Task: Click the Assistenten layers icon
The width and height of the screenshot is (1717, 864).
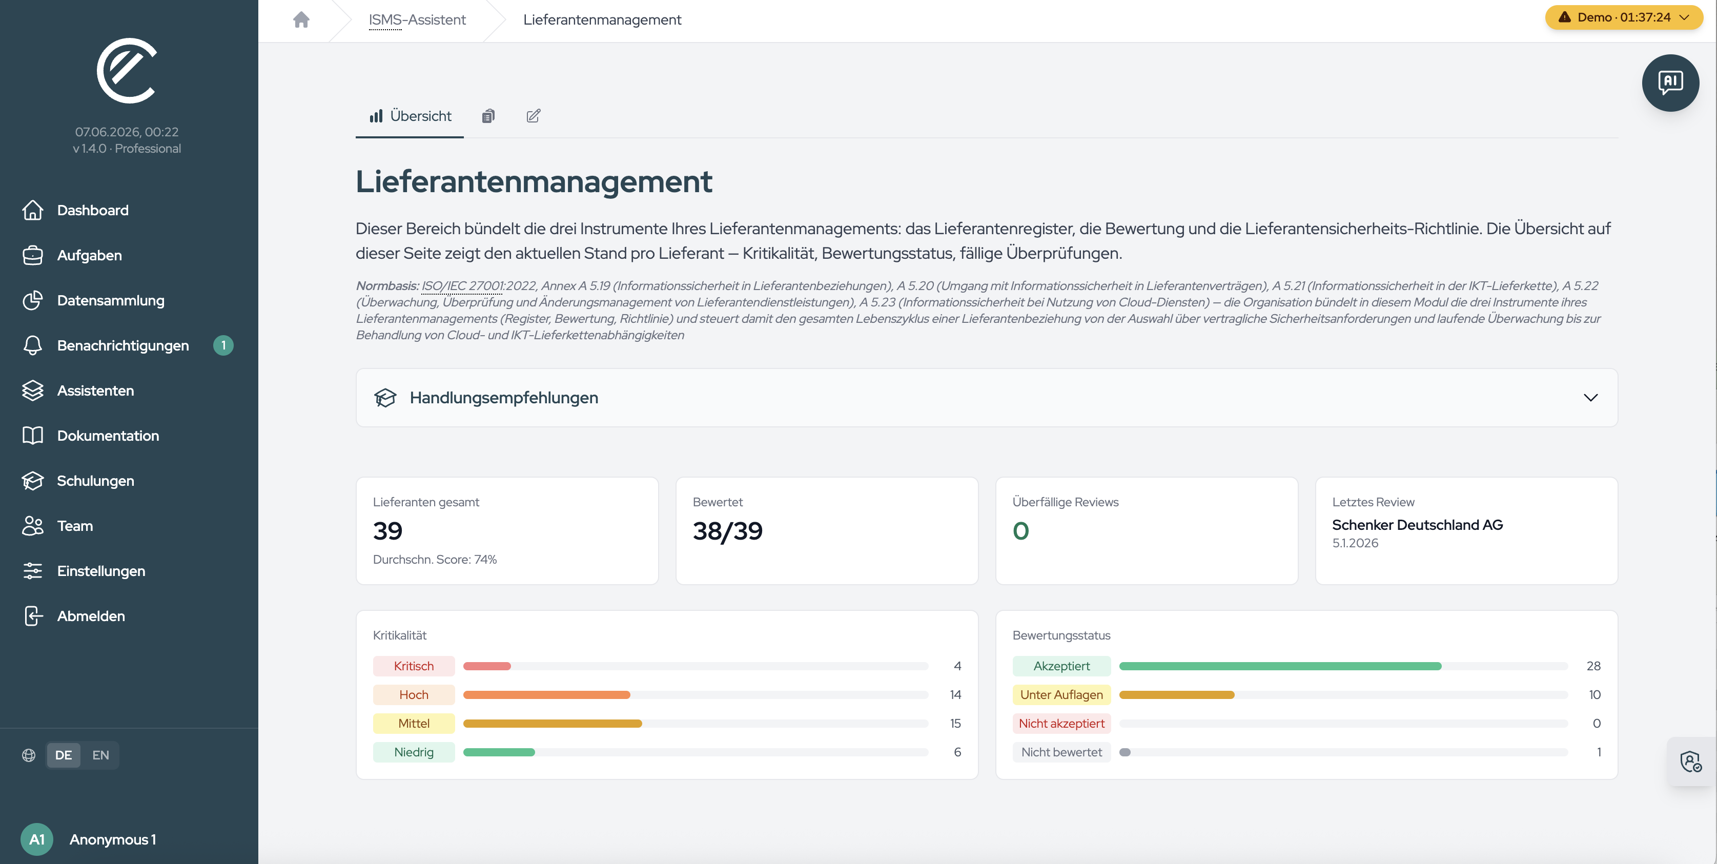Action: tap(33, 390)
